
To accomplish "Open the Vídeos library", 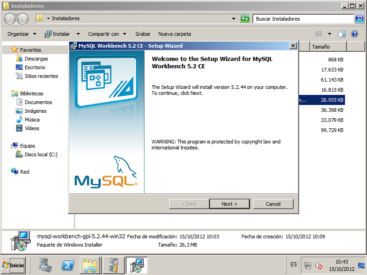I will click(x=32, y=128).
